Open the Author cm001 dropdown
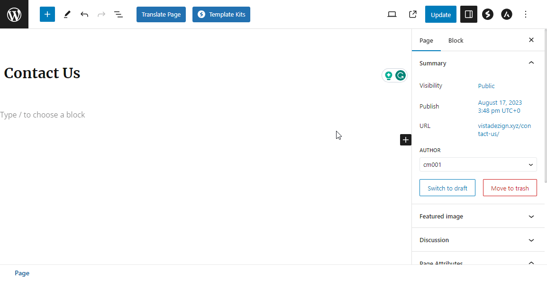The image size is (547, 281). coord(478,164)
